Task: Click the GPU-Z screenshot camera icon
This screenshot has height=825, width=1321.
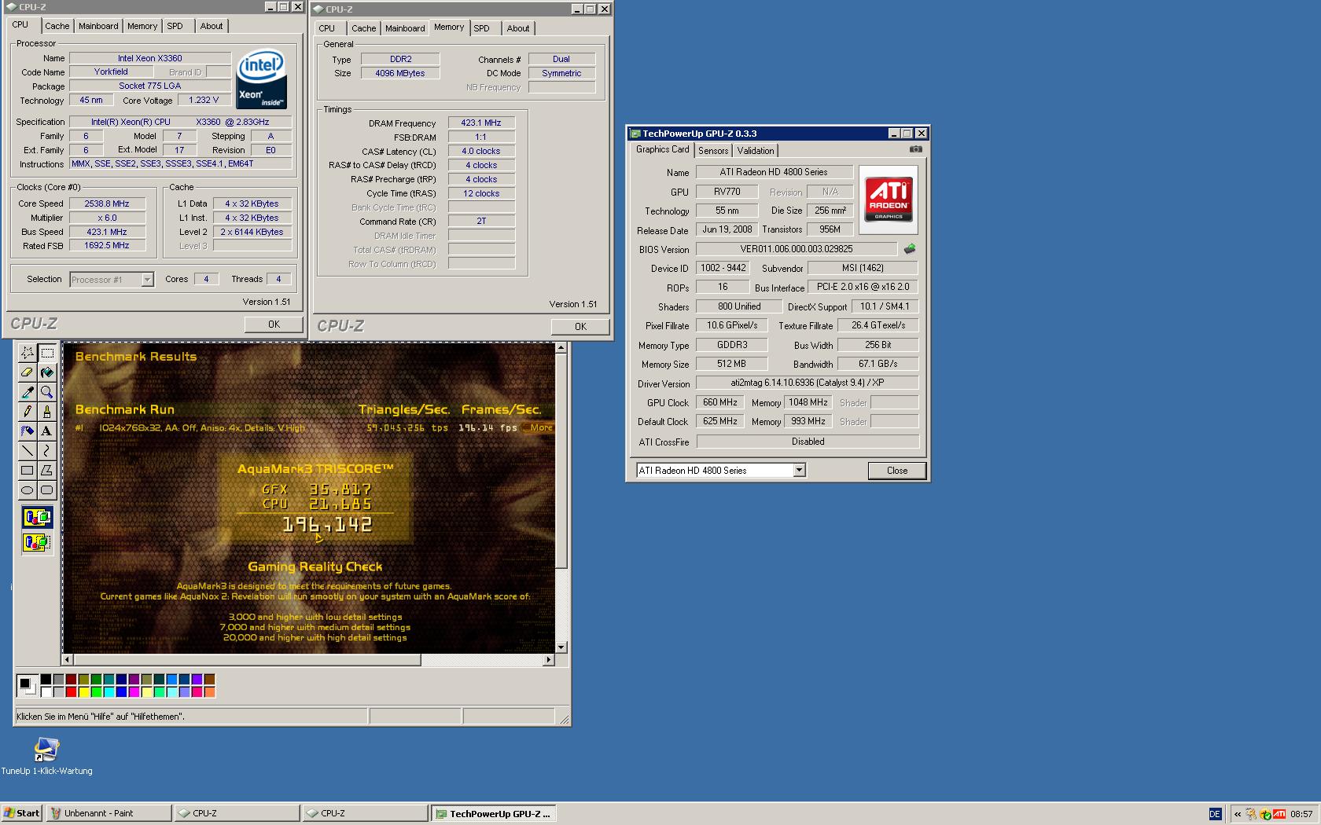Action: 916,149
